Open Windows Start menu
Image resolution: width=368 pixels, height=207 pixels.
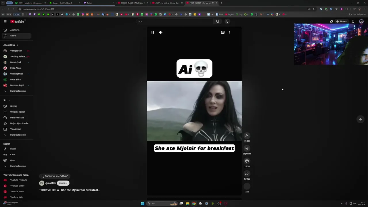143,204
